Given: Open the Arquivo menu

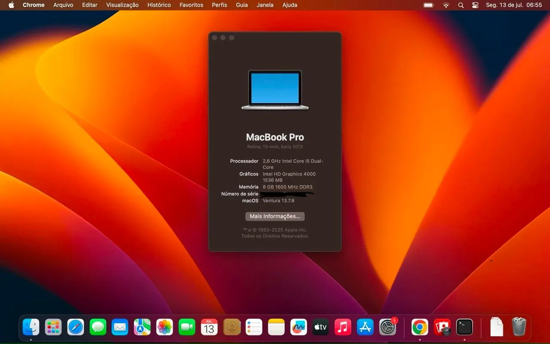Looking at the screenshot, I should (x=63, y=5).
